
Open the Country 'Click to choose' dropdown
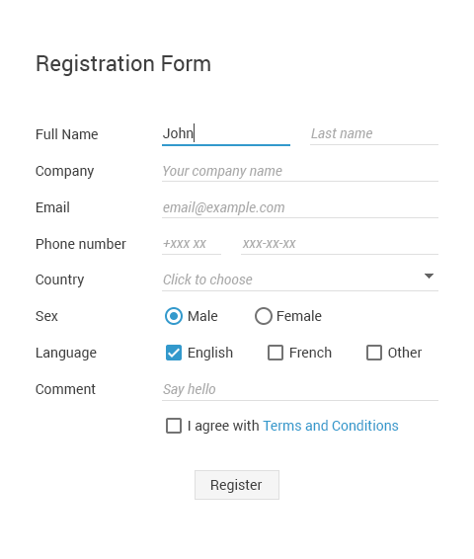coord(300,279)
